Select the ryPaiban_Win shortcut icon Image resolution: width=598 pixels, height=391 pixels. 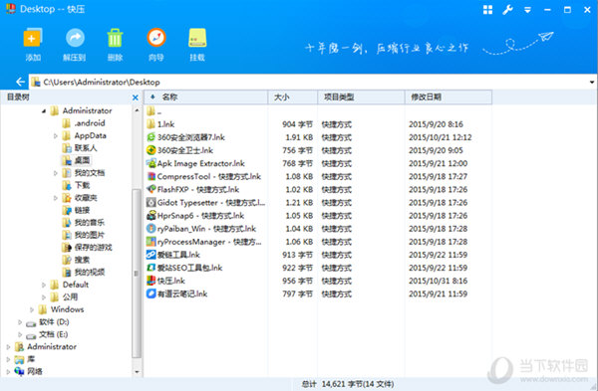[x=151, y=229]
